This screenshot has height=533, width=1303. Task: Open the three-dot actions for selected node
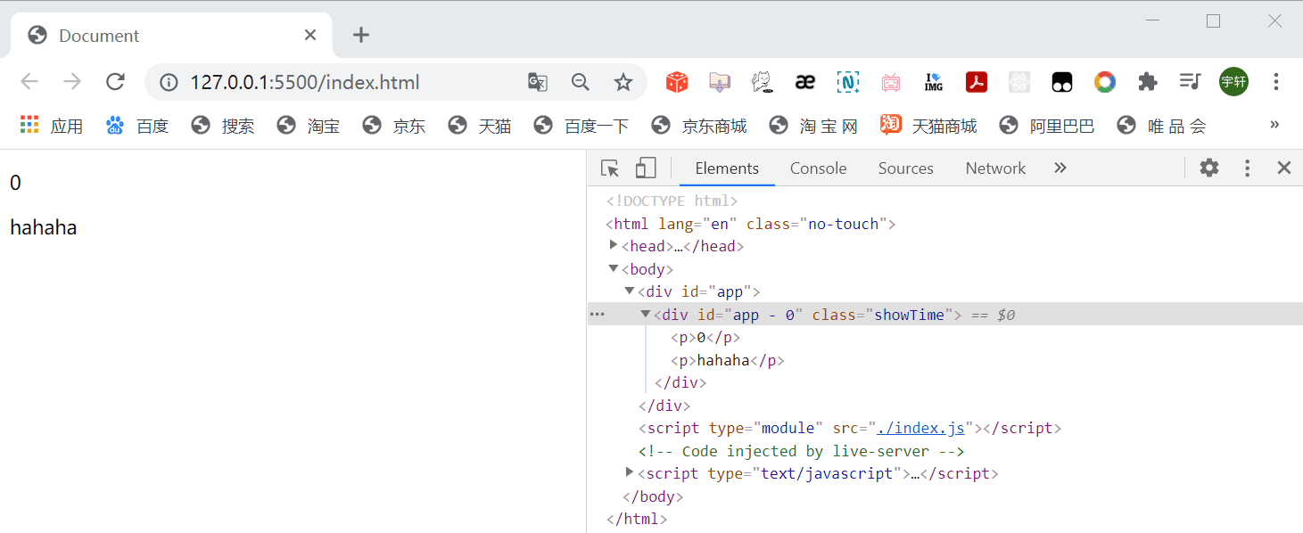pyautogui.click(x=598, y=315)
